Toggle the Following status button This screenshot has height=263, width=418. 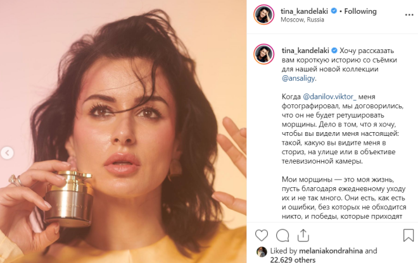360,11
